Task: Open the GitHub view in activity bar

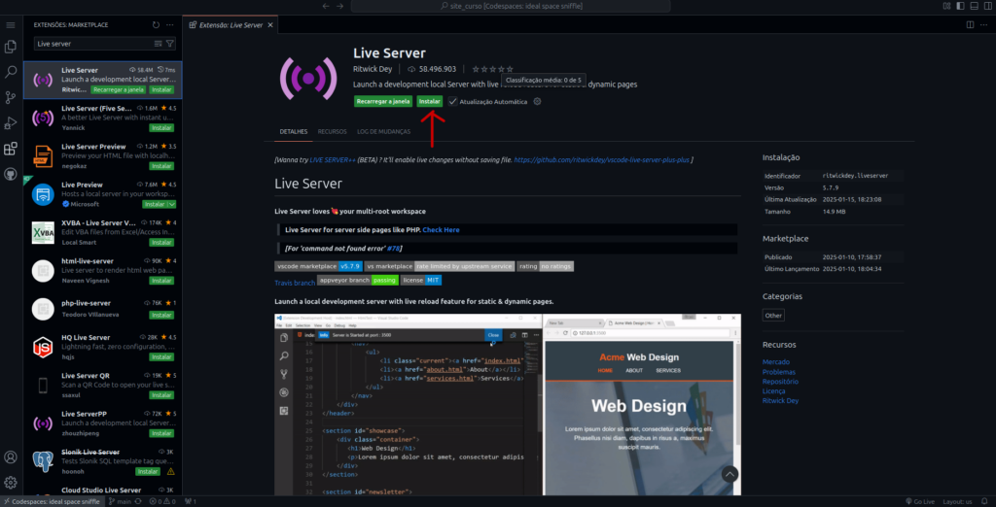Action: point(10,175)
